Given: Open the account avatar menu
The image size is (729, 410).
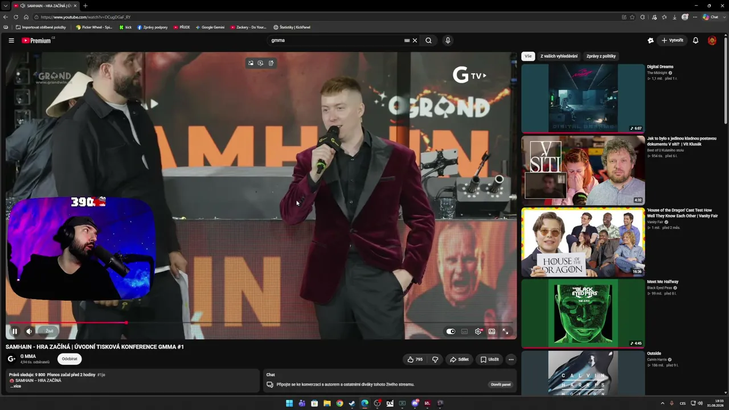Looking at the screenshot, I should click(712, 40).
